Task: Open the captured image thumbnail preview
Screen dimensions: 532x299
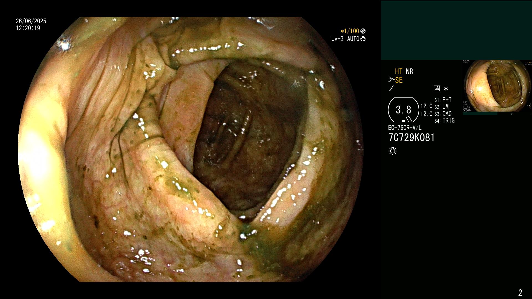Action: coord(497,86)
